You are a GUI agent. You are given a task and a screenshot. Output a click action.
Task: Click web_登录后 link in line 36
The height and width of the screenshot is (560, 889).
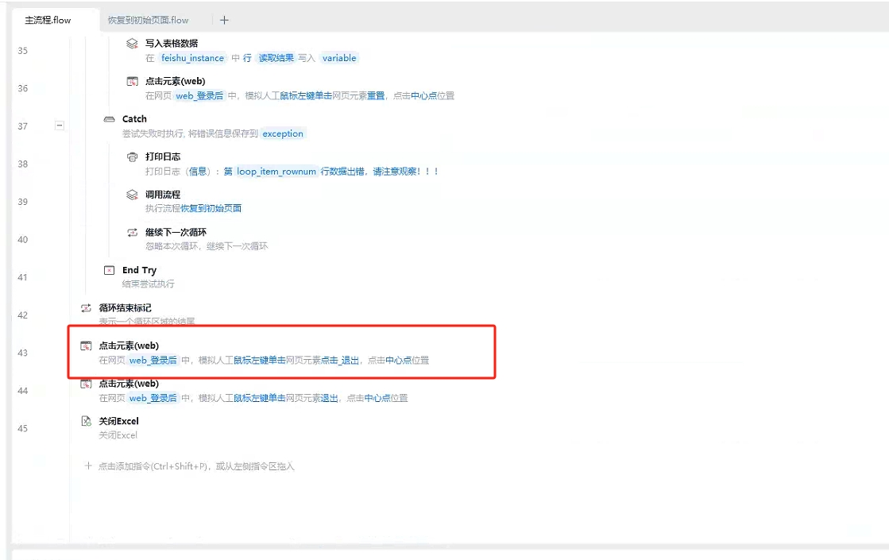tap(199, 96)
